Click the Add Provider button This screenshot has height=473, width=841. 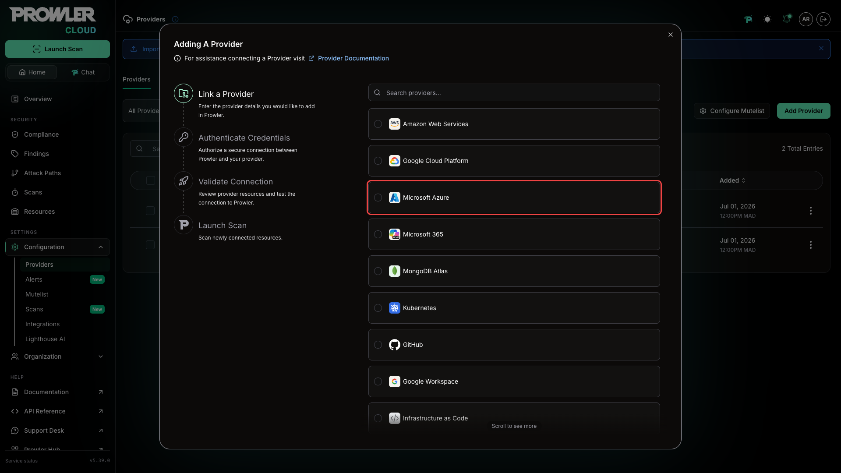point(803,111)
